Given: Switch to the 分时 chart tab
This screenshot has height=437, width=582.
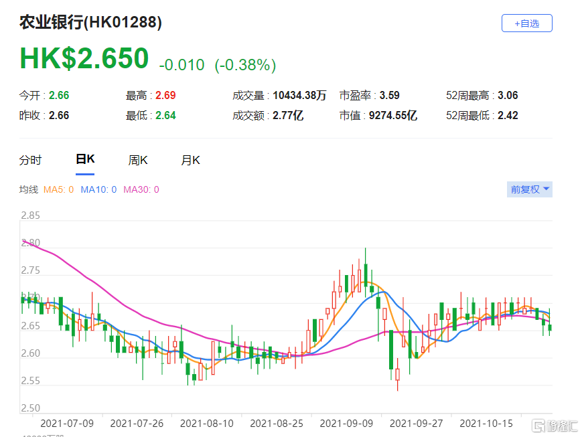Looking at the screenshot, I should point(30,160).
